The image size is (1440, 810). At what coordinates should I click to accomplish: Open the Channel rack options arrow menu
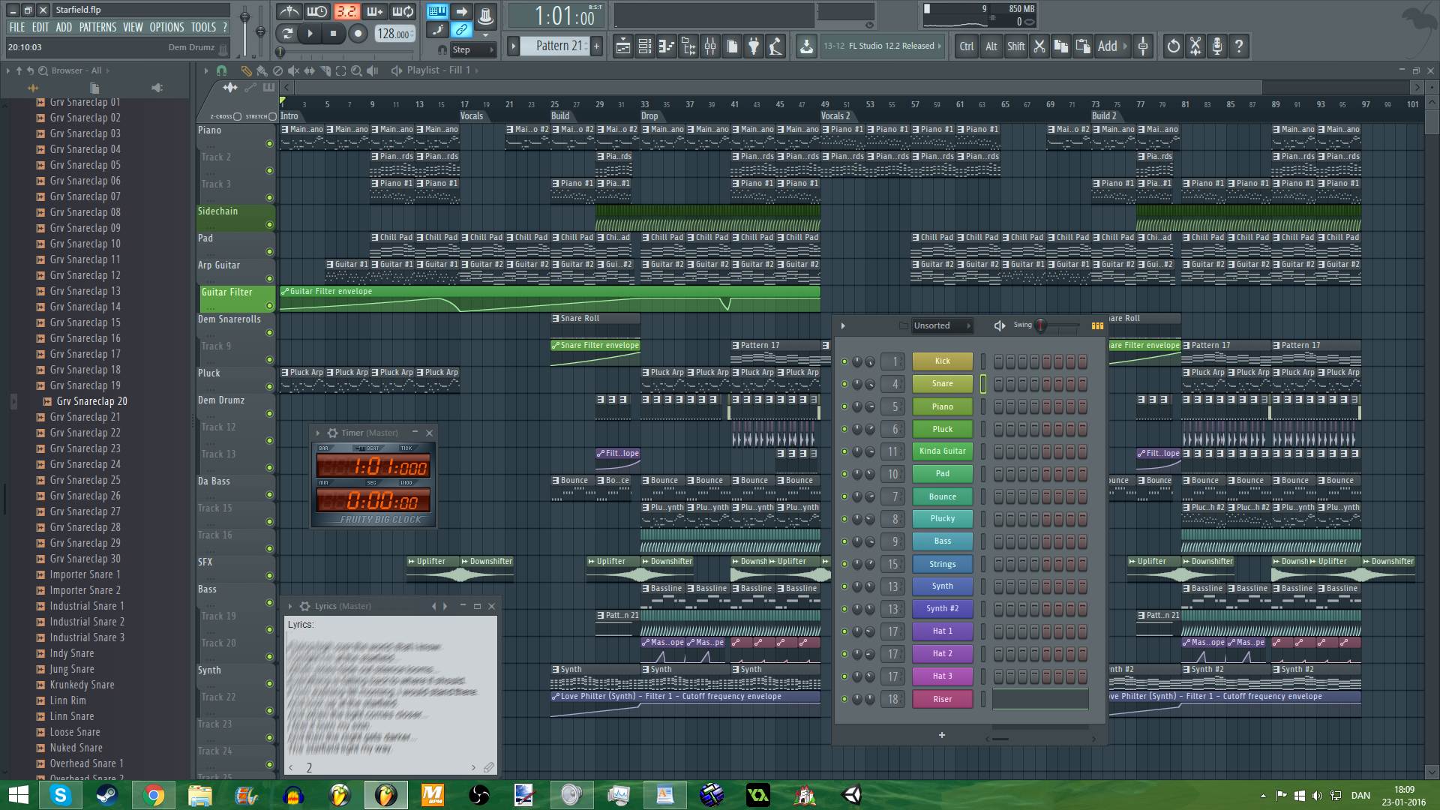843,325
